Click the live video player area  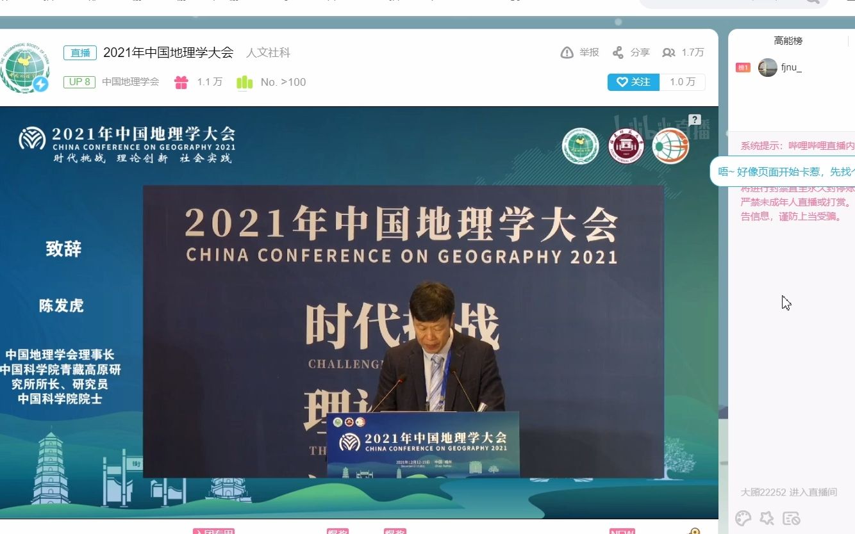tap(359, 312)
